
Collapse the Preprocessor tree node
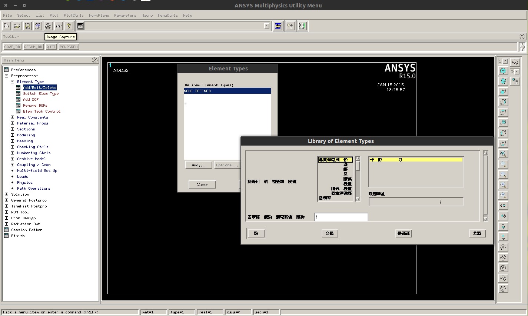(6, 76)
